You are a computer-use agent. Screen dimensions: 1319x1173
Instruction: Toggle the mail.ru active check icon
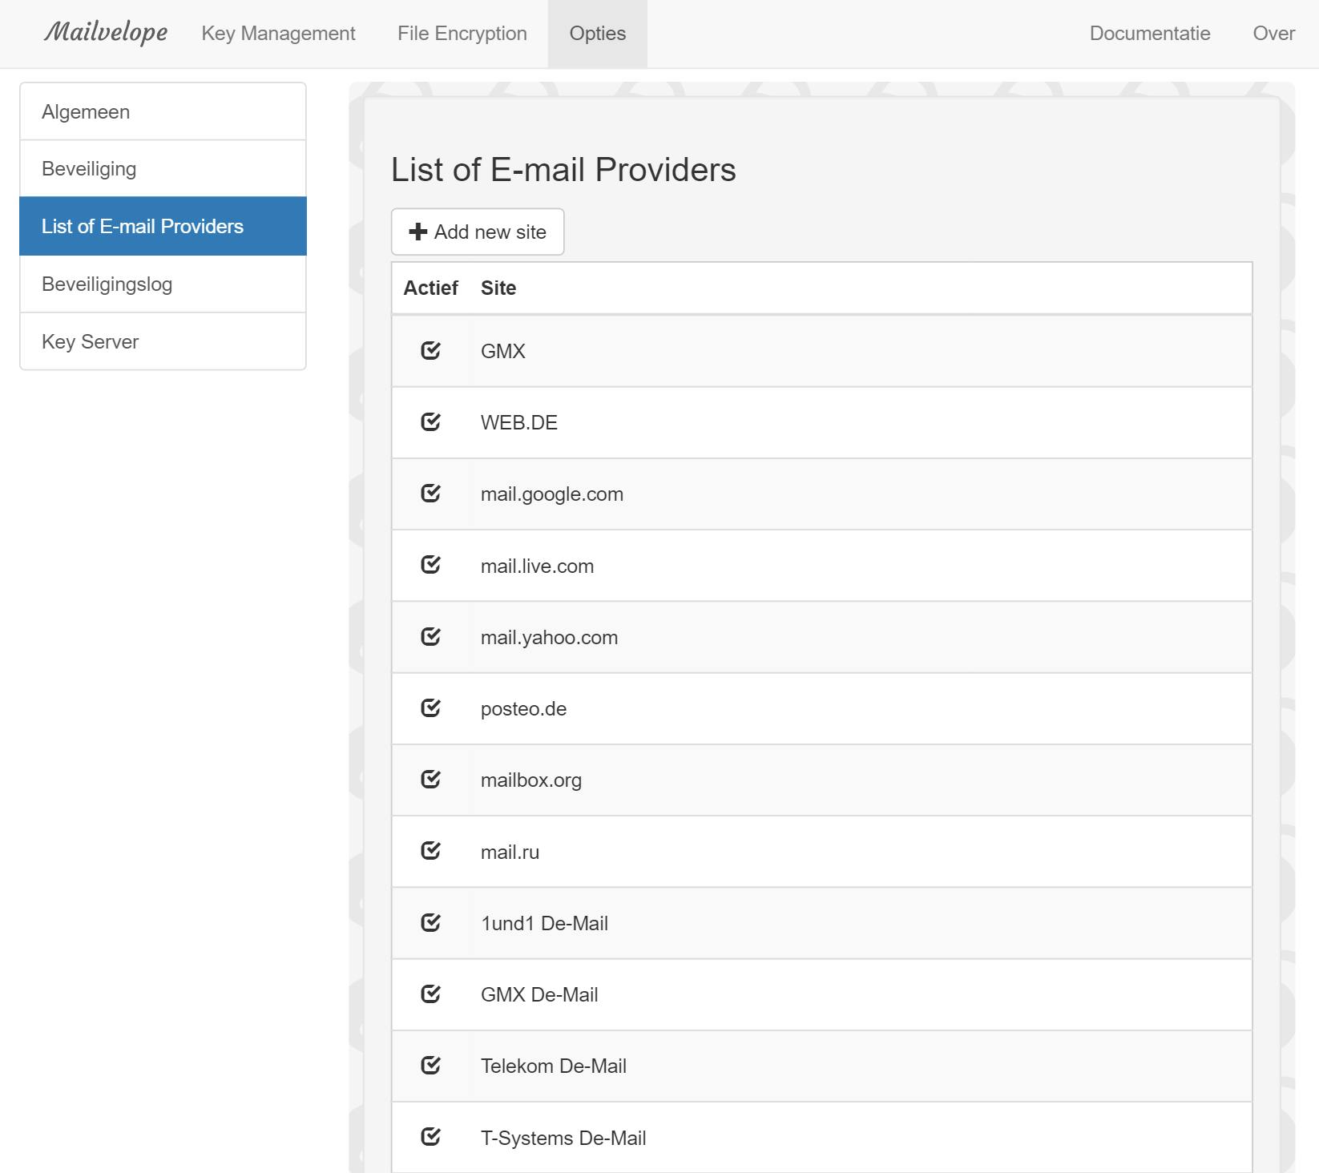coord(430,851)
